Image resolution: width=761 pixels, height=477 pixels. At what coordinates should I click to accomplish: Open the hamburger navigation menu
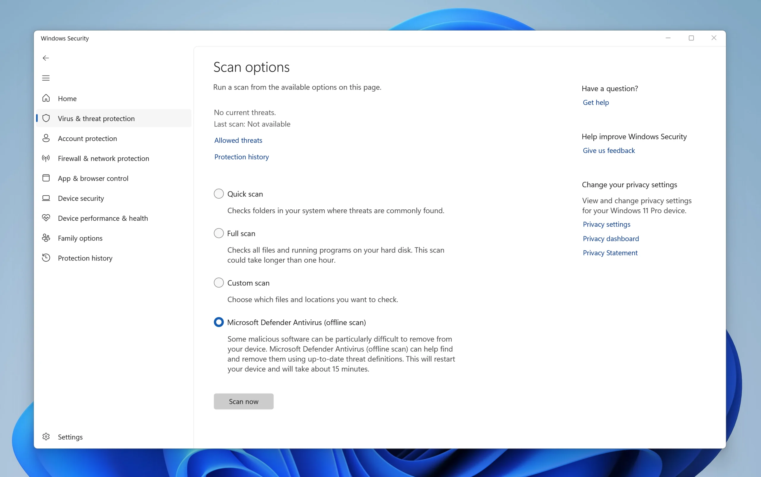click(46, 78)
